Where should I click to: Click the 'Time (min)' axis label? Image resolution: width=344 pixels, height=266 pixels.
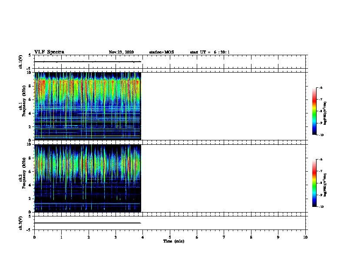174,241
